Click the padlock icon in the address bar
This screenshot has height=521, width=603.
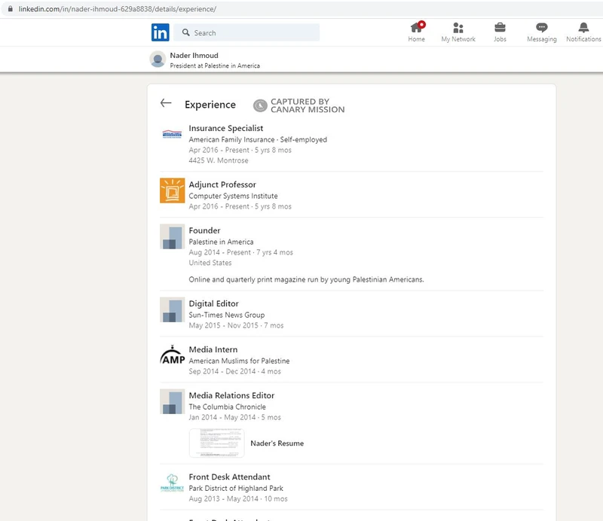pyautogui.click(x=11, y=9)
